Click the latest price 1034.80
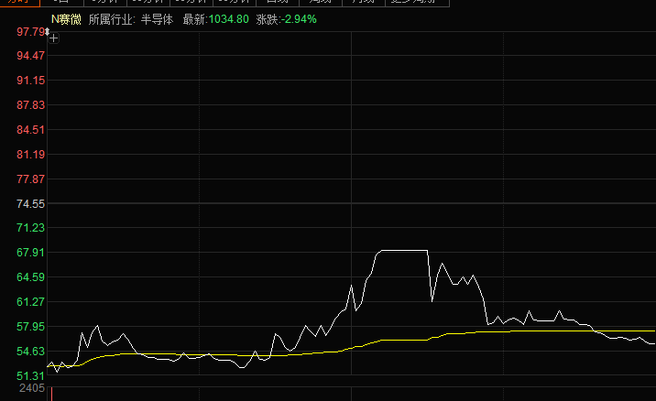Image resolution: width=656 pixels, height=401 pixels. point(228,18)
